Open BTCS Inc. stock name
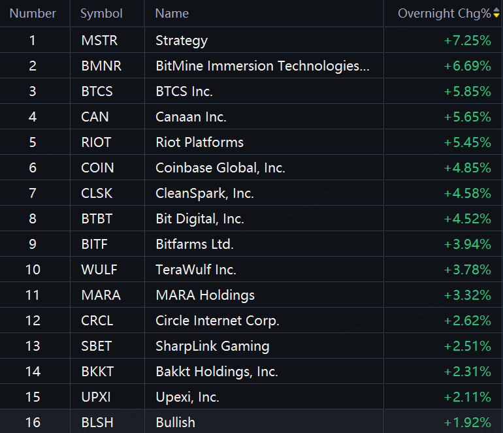 point(184,91)
